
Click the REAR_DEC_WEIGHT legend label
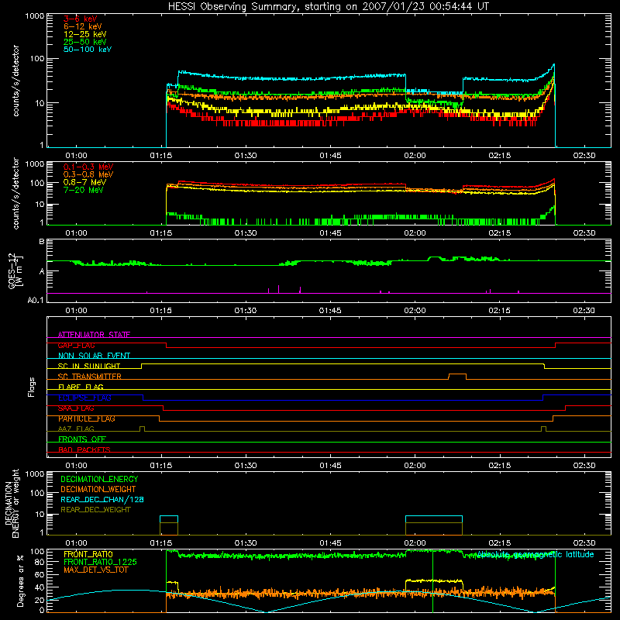pos(95,510)
